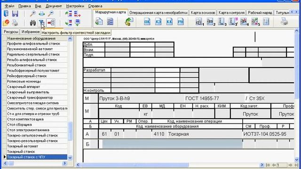
Task: Click the document horizontal scrollbar's left arrow
Action: [78, 165]
